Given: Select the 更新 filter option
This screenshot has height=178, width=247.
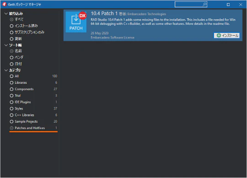Looking at the screenshot, I should pos(16,39).
